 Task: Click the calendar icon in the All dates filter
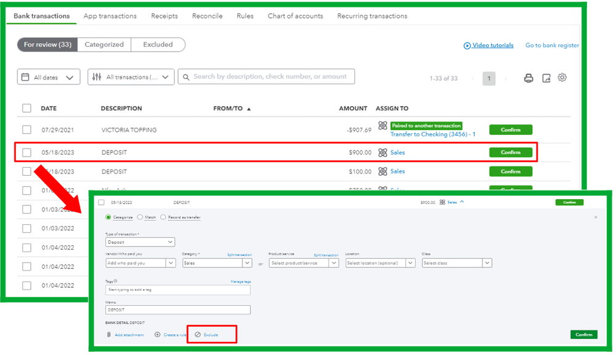(25, 77)
